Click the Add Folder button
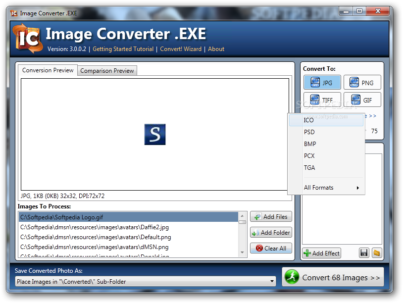 pyautogui.click(x=271, y=232)
